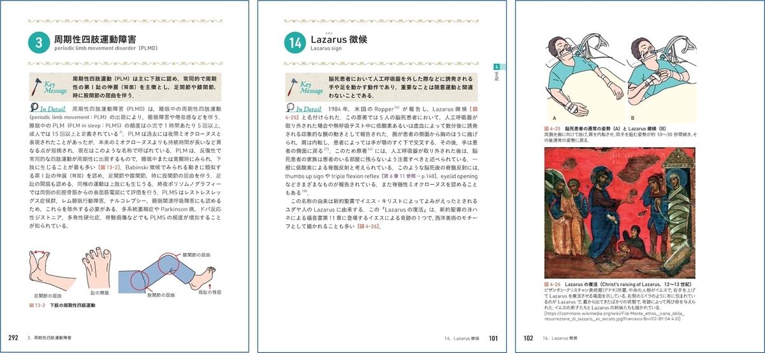
Task: Click the Key Message hammer icon on page 101
Action: point(292,86)
